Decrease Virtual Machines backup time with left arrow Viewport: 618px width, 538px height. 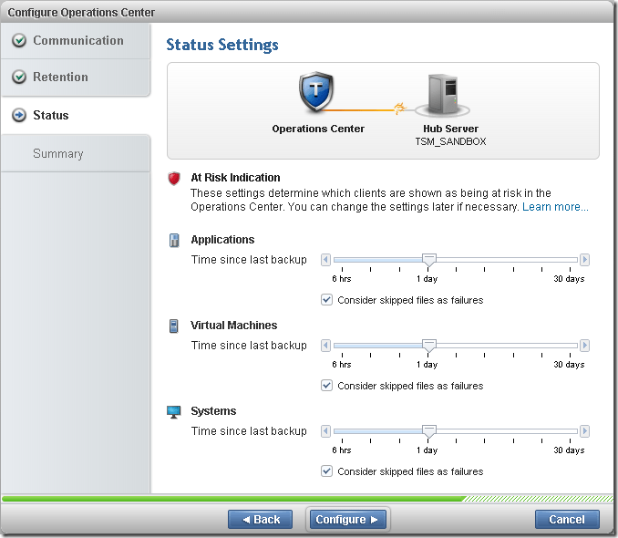click(x=326, y=346)
